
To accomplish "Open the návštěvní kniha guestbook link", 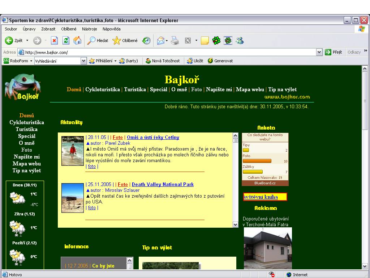I will pyautogui.click(x=261, y=197).
